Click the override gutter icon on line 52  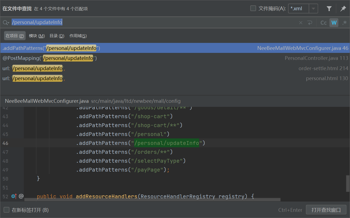point(14,196)
